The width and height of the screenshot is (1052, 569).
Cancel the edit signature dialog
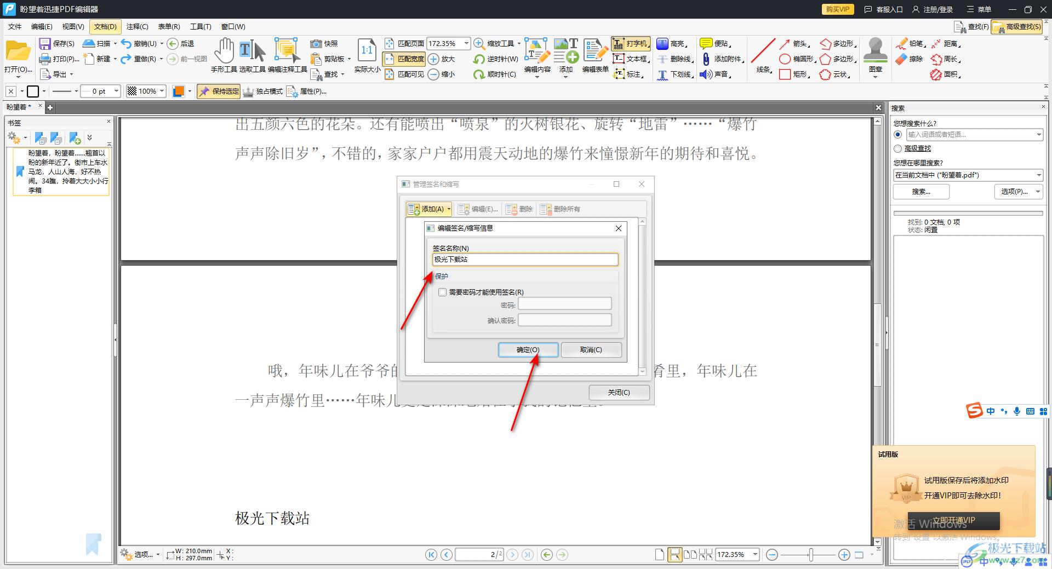coord(591,350)
